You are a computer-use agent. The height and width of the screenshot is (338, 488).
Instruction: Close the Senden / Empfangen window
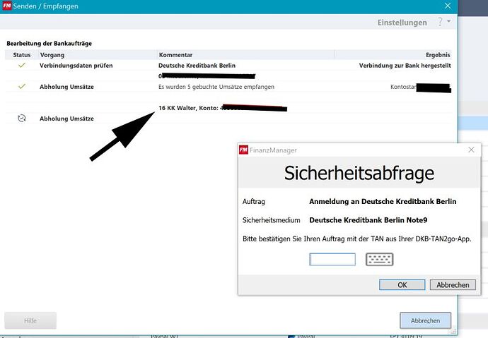[x=448, y=6]
